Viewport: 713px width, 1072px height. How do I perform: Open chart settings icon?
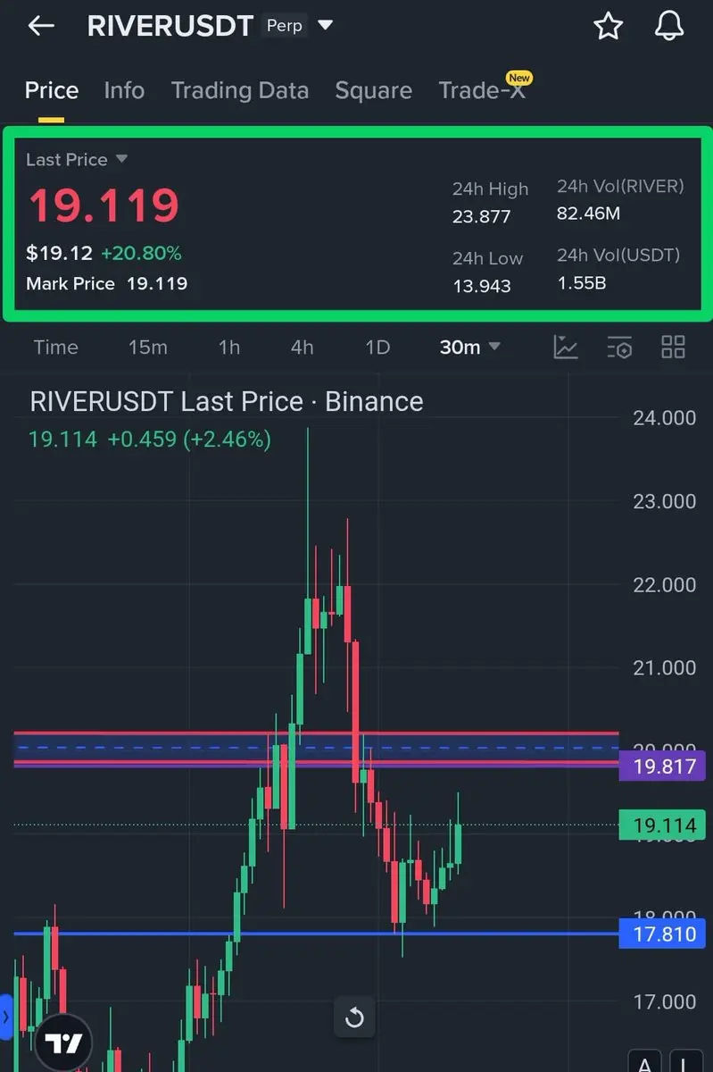click(619, 348)
